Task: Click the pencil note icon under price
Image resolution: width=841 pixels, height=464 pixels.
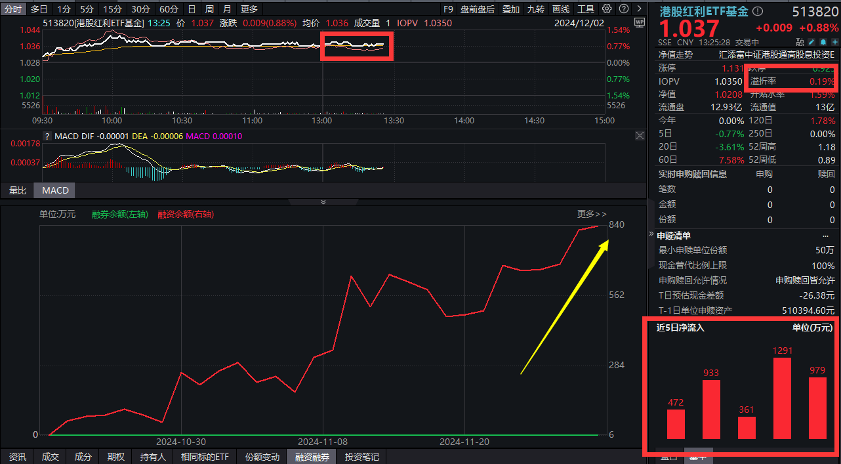Action: click(812, 42)
